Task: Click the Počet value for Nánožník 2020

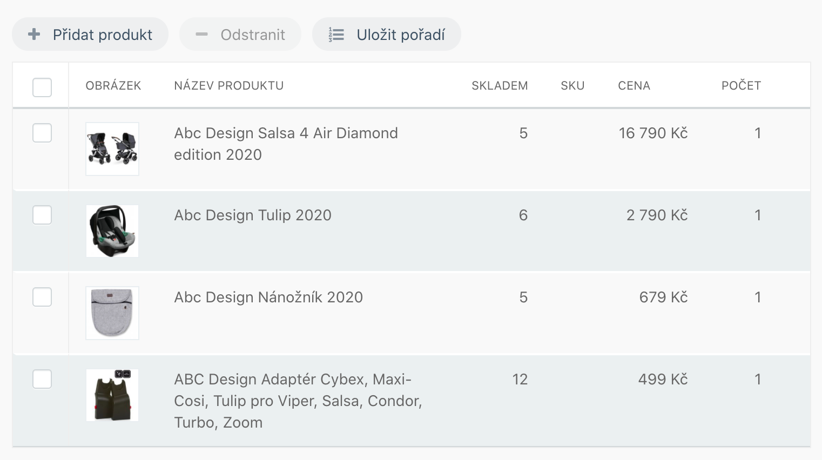Action: pyautogui.click(x=757, y=297)
